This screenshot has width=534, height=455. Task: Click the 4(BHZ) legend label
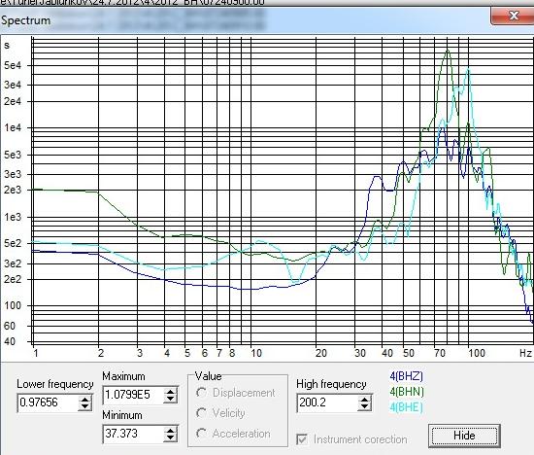(x=406, y=376)
